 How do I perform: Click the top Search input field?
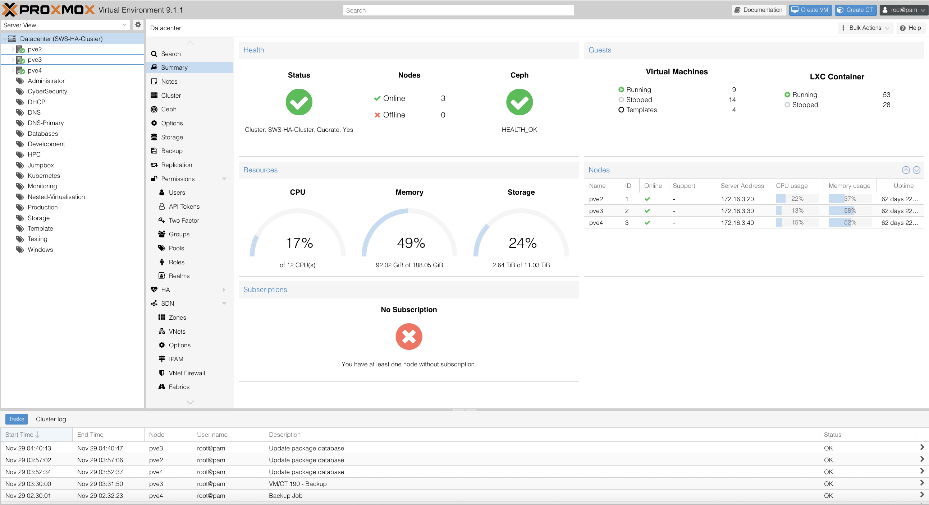click(x=458, y=10)
